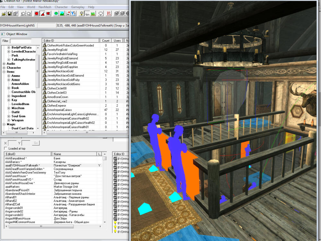Screen dimensions: 321x241
Task: Click the first BYOH object icon in cell list
Action: (x=115, y=159)
